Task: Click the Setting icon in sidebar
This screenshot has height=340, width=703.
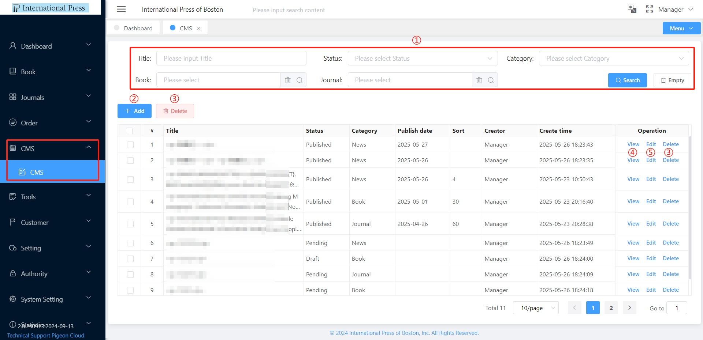Action: [x=13, y=248]
